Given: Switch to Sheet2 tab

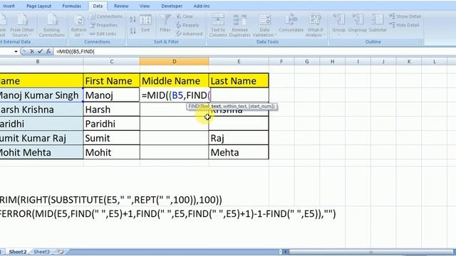Looking at the screenshot, I should [x=18, y=252].
